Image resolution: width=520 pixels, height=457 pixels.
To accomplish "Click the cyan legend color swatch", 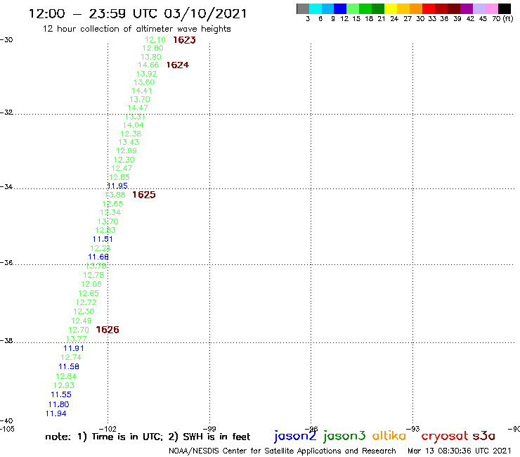I will click(x=316, y=8).
